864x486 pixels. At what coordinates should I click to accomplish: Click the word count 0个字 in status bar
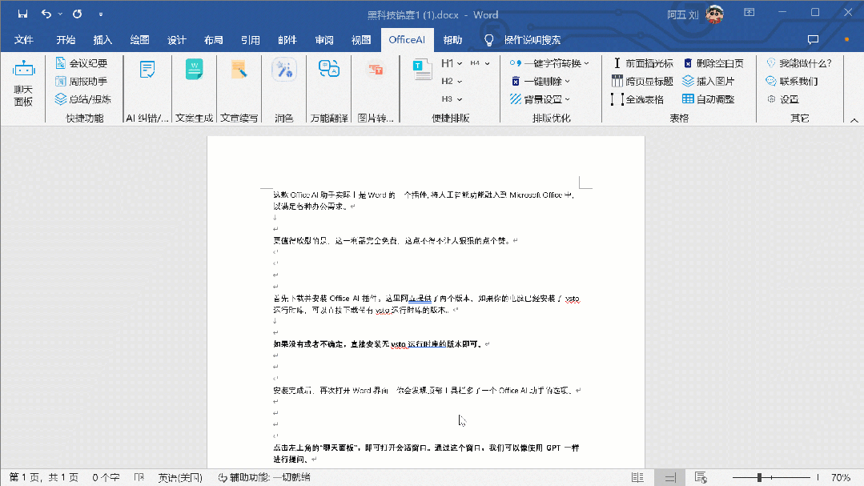click(106, 478)
